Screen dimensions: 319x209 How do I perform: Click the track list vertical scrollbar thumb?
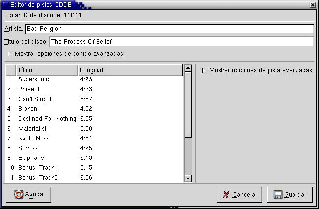point(188,104)
